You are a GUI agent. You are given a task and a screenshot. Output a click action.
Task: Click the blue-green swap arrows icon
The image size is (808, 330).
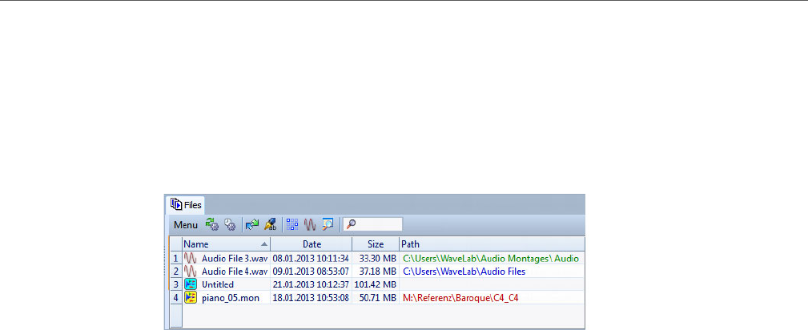[x=252, y=225]
